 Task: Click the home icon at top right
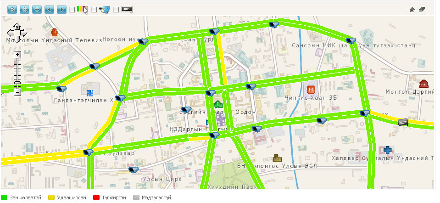click(412, 10)
